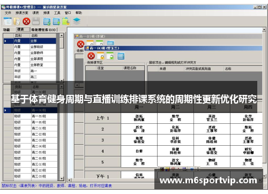Screen dimensions: 268x194
Task: Select the 数学 cell on 周二 period 1
Action: click(175, 118)
